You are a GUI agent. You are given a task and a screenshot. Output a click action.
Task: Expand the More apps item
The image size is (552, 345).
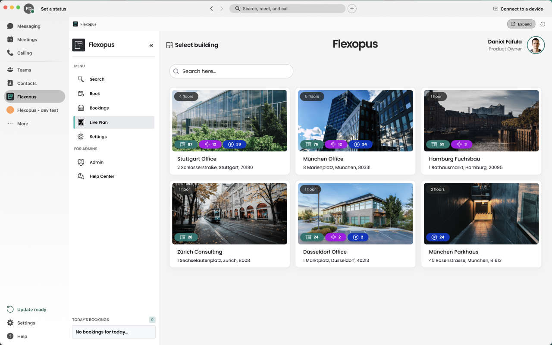[34, 123]
